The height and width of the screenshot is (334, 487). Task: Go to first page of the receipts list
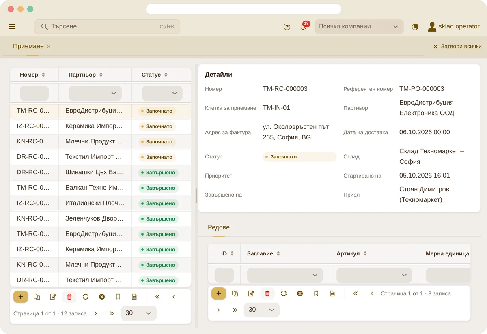(x=157, y=297)
